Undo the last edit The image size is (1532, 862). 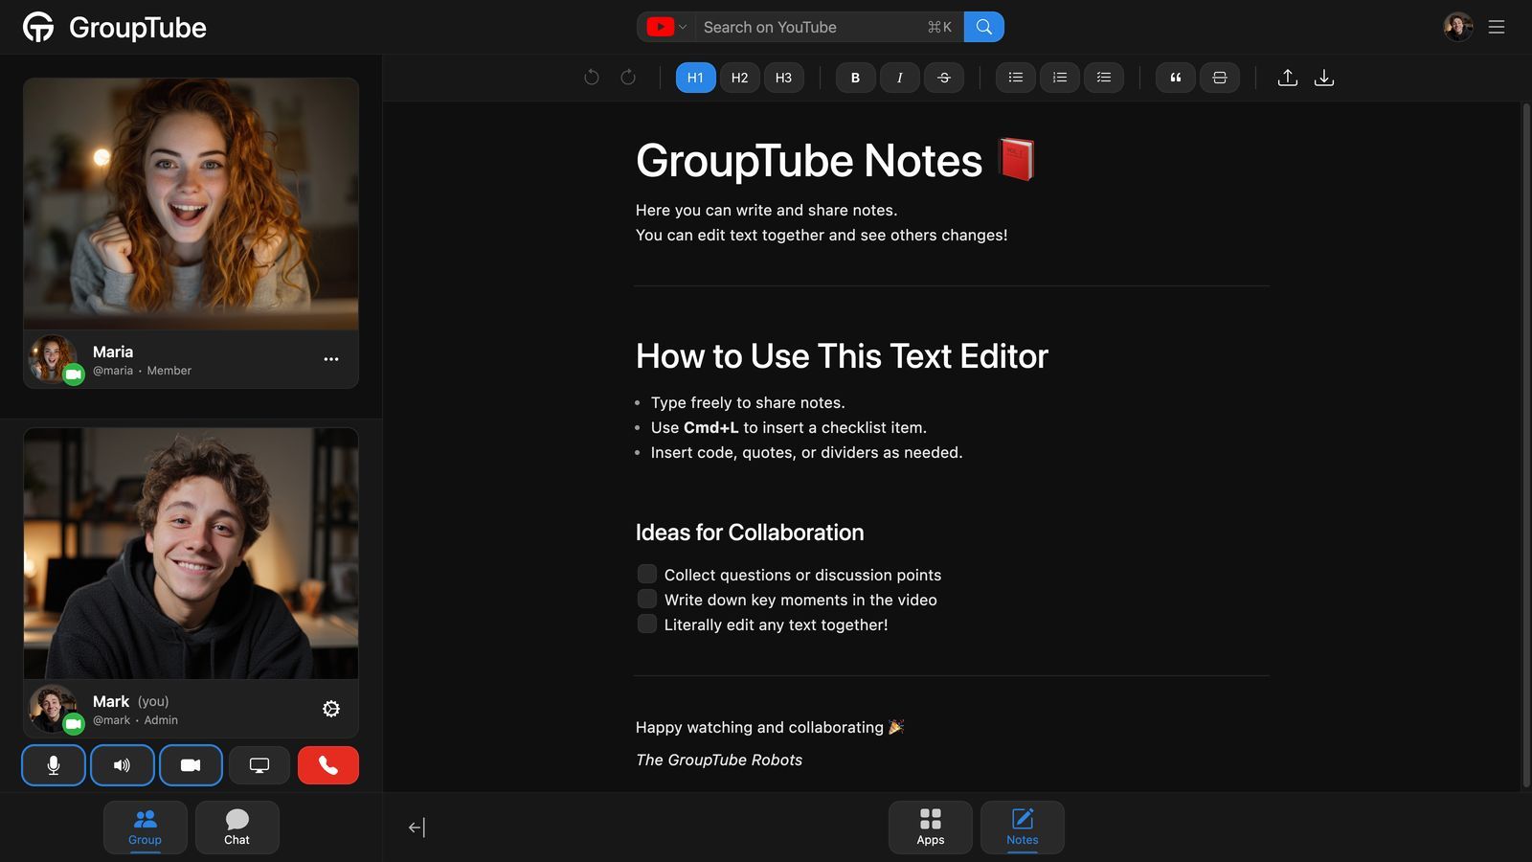[x=592, y=78]
